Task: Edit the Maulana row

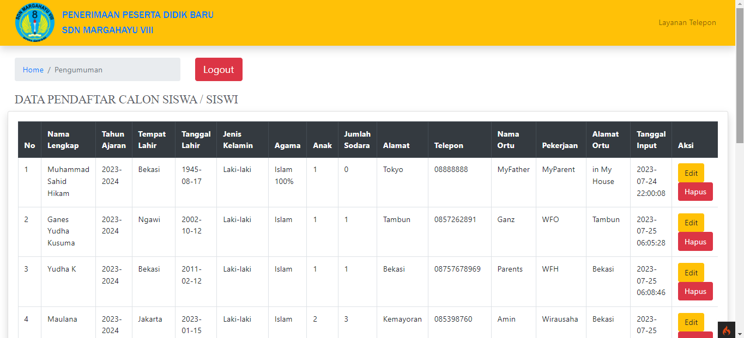Action: [x=691, y=322]
